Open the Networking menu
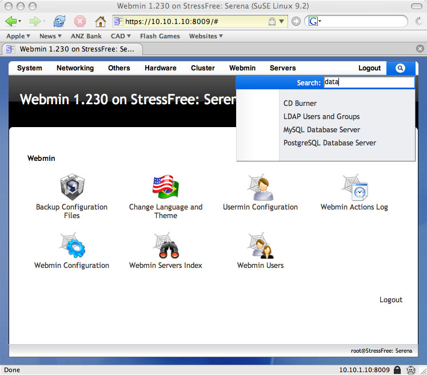This screenshot has height=375, width=427. pyautogui.click(x=75, y=68)
